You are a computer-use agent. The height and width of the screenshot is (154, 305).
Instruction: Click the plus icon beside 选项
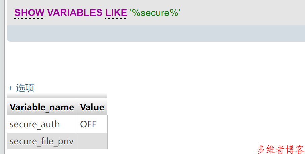[10, 88]
